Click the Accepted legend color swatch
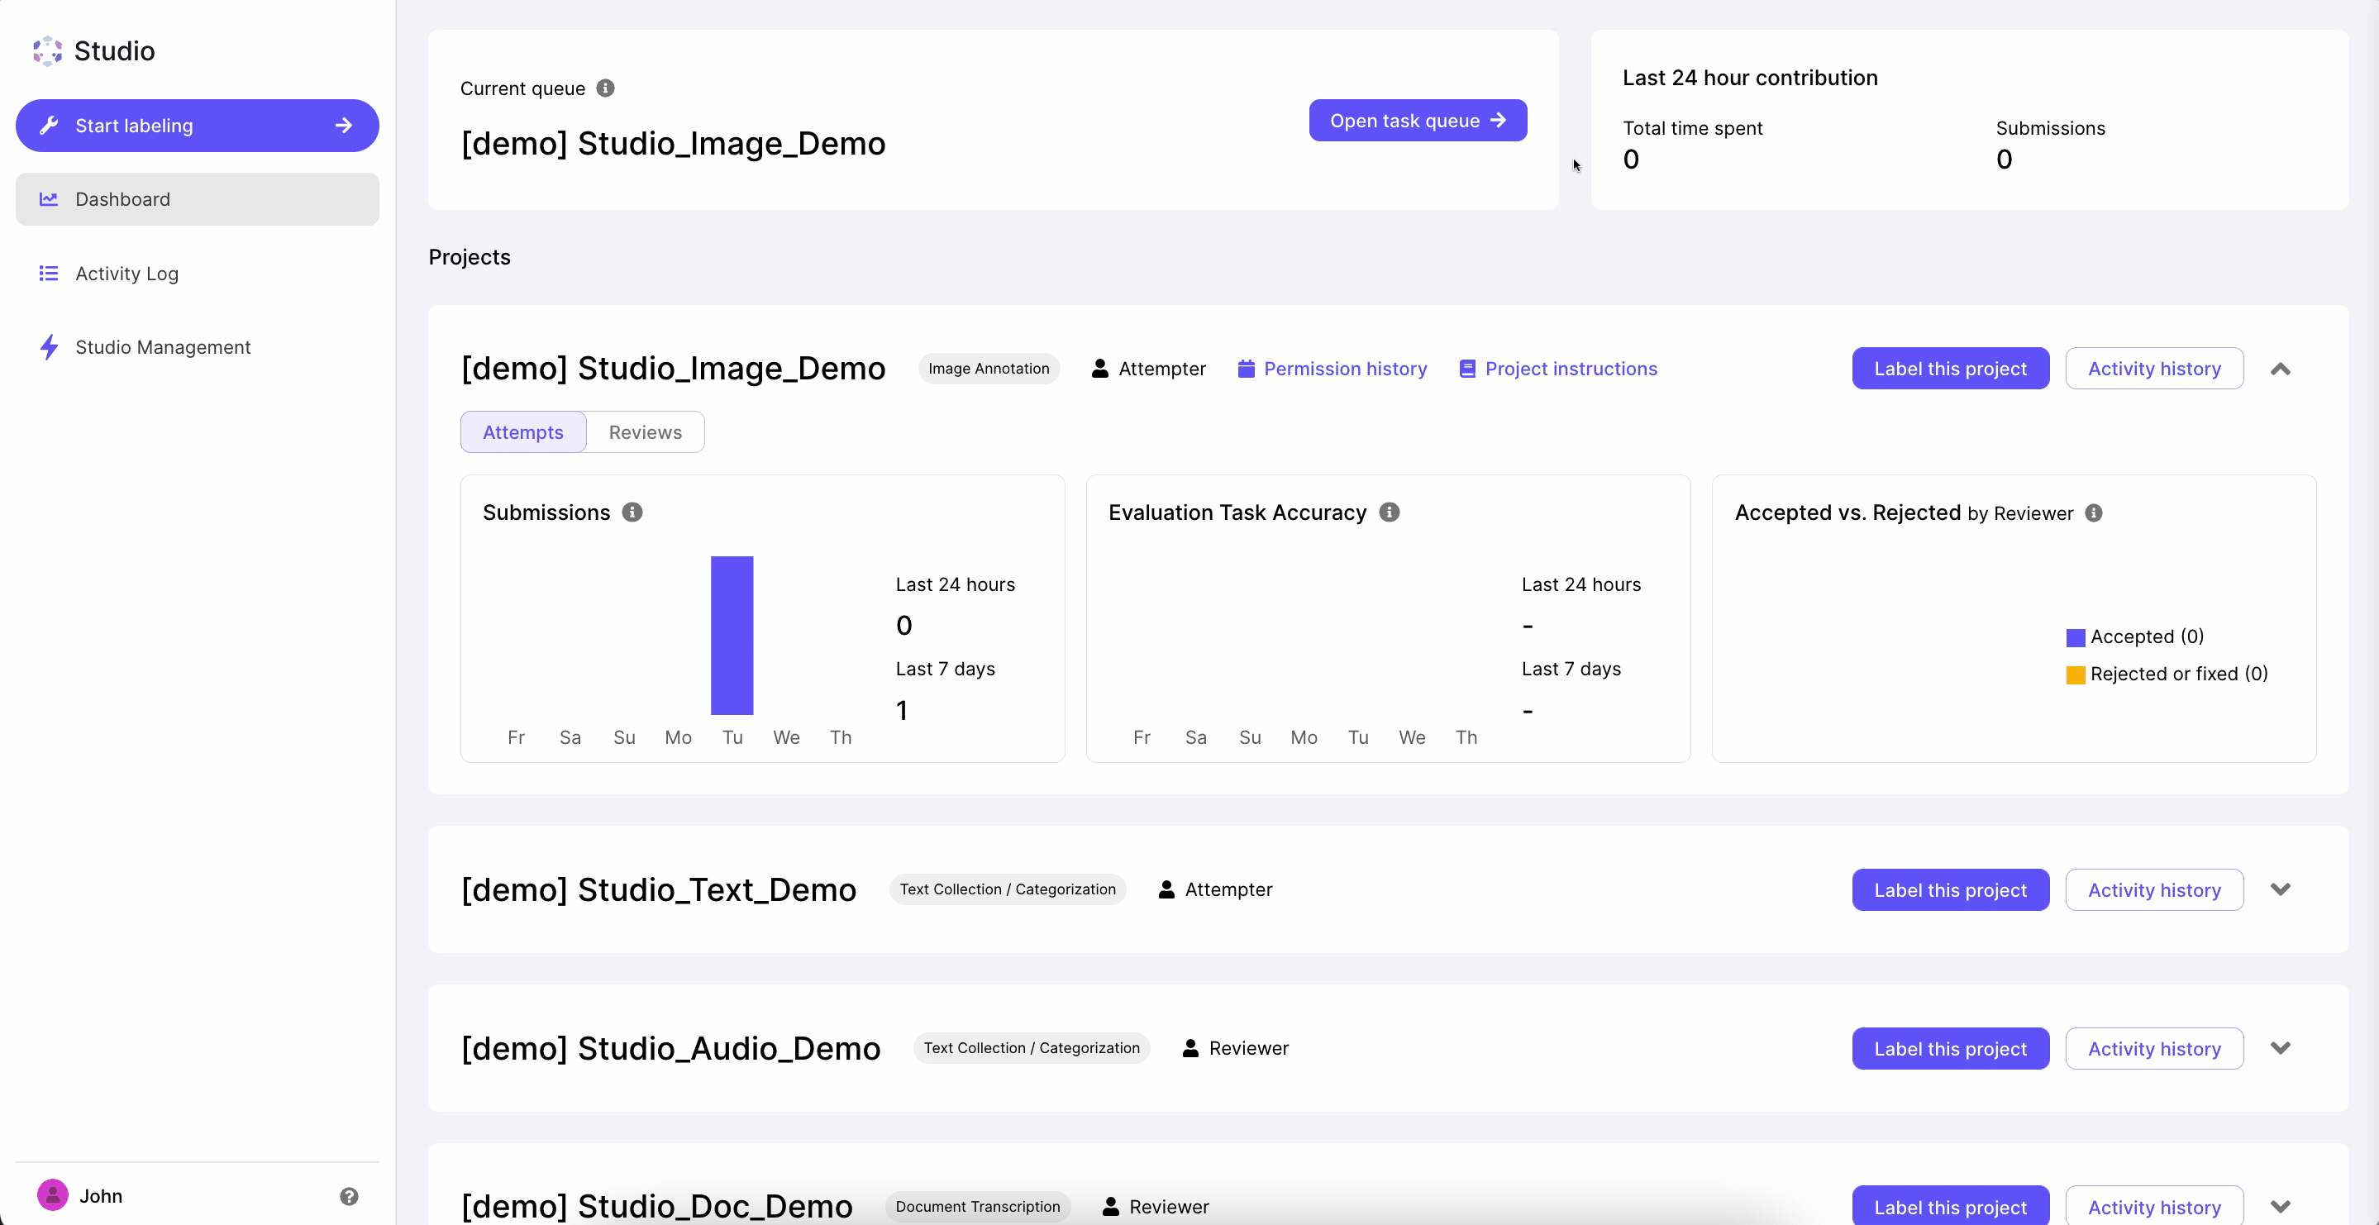2379x1225 pixels. 2075,637
